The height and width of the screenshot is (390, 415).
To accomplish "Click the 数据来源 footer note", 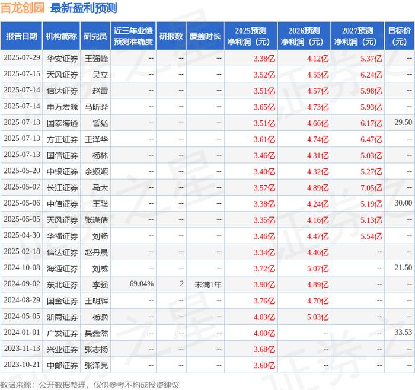I will (90, 385).
